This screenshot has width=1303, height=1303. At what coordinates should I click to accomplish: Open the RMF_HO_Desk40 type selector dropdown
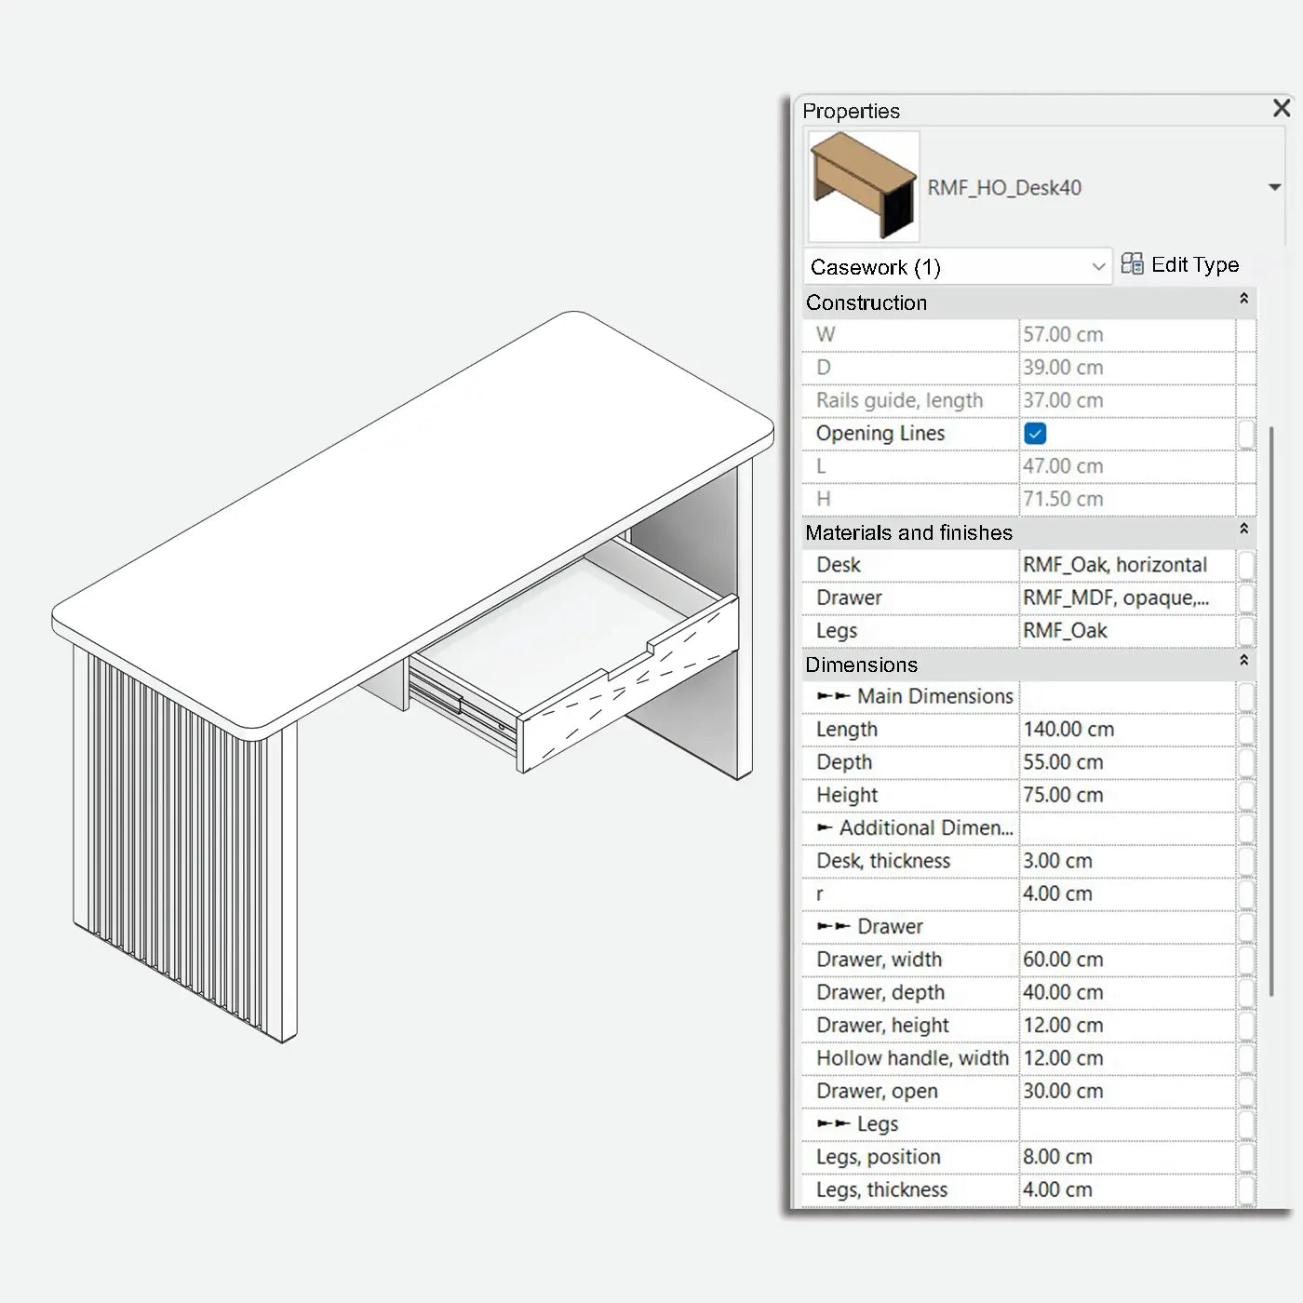pos(1274,186)
